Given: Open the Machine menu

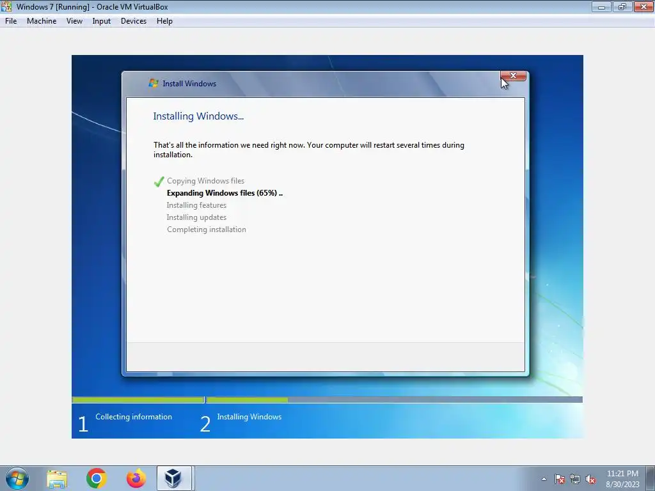Looking at the screenshot, I should pos(42,21).
